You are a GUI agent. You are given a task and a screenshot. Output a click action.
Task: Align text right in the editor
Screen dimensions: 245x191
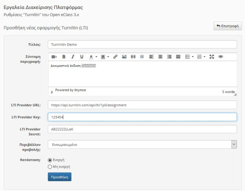point(169,57)
